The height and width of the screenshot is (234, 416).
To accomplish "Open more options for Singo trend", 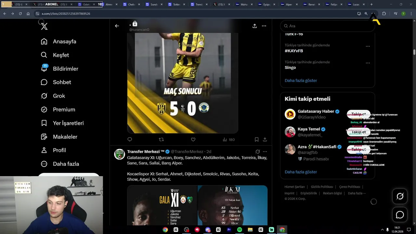I will point(368,63).
